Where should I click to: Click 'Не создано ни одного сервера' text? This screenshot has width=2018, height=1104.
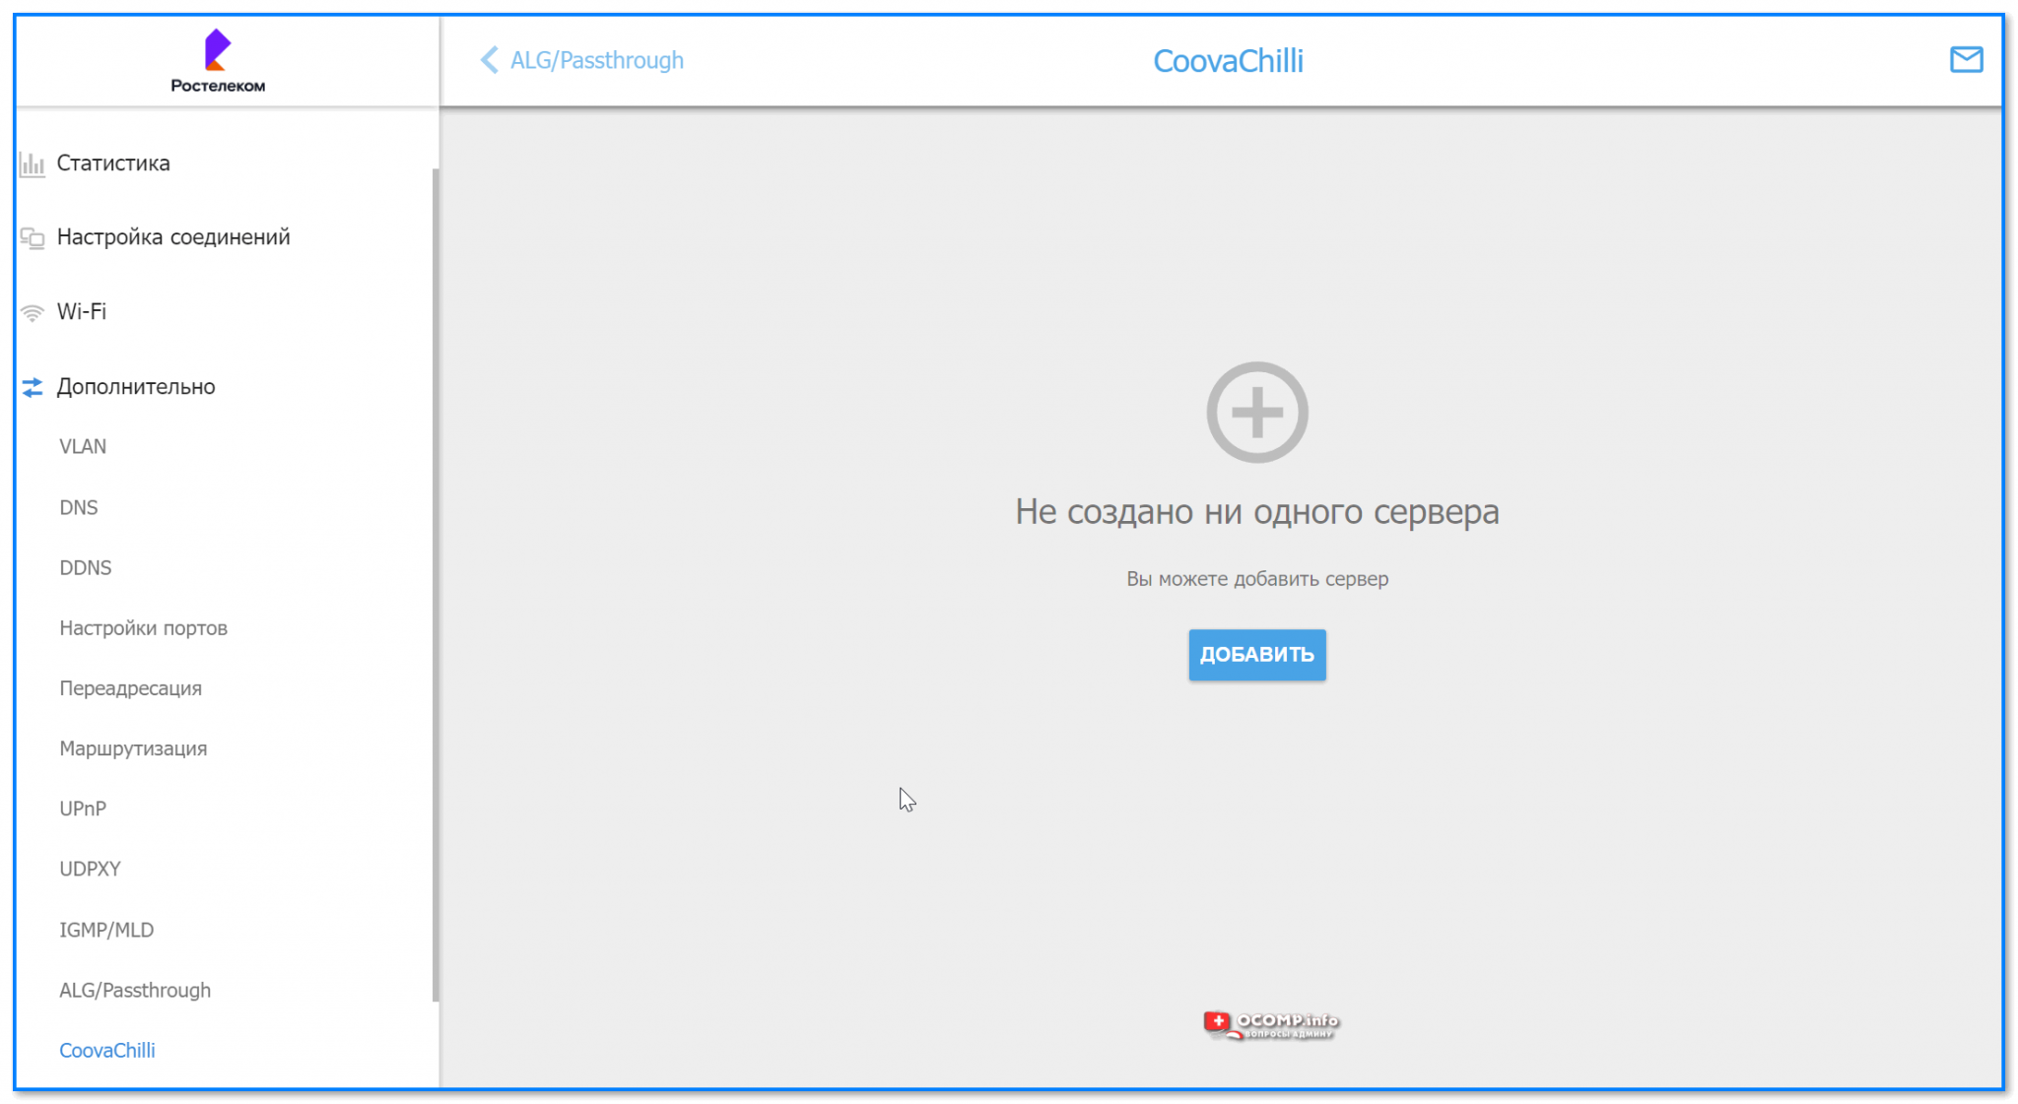(1257, 511)
